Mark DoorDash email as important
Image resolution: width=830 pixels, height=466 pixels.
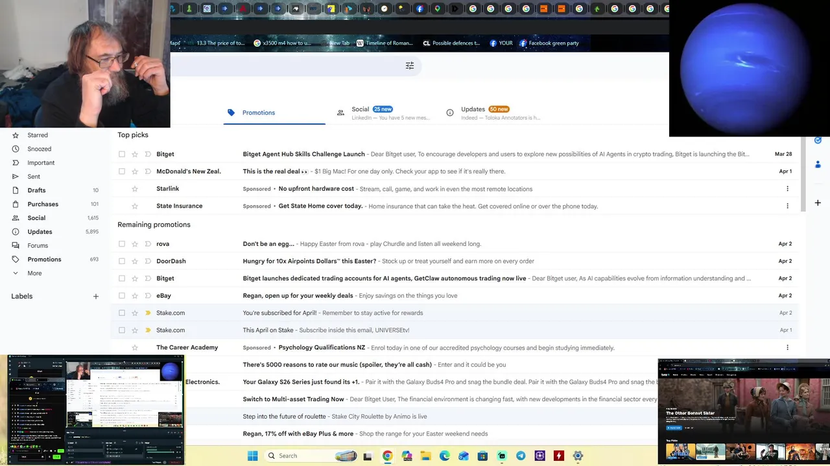[148, 261]
